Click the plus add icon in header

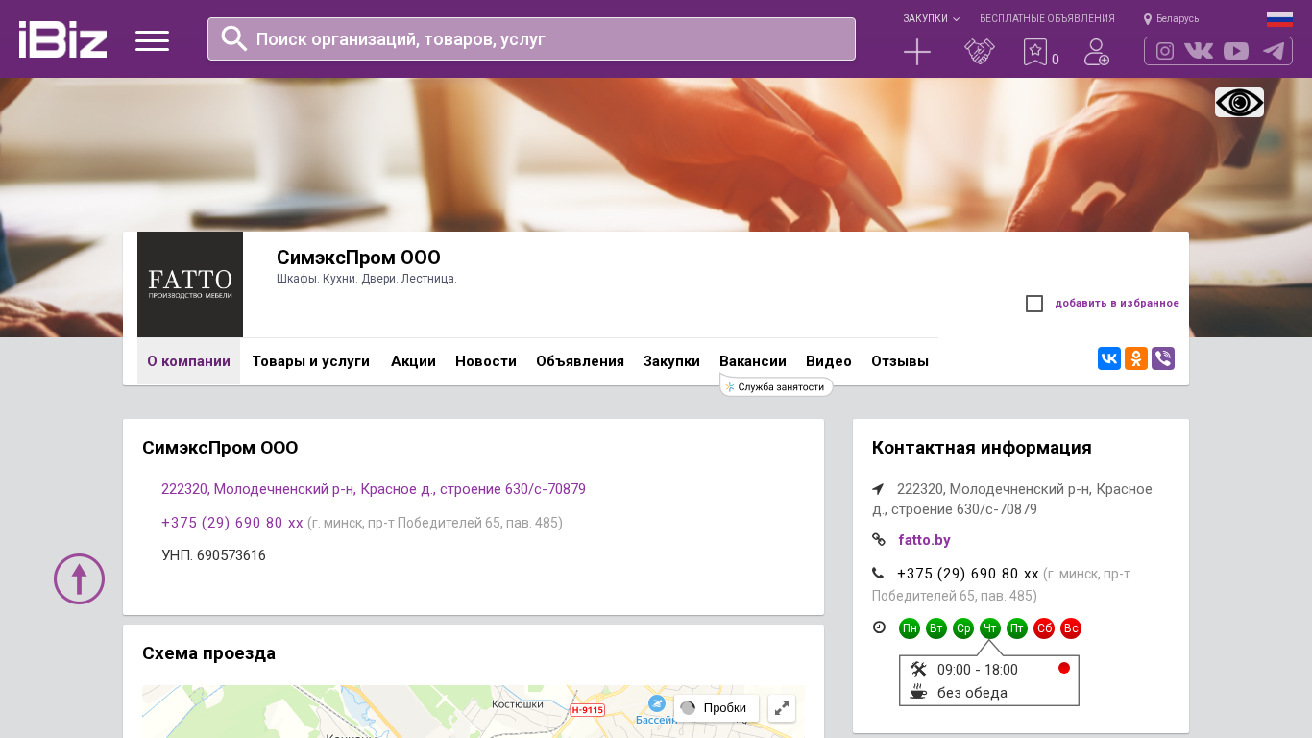[x=917, y=52]
